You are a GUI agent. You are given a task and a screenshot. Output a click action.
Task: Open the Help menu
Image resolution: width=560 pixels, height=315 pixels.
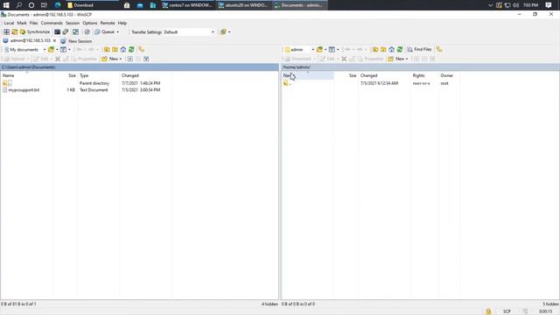pos(122,23)
